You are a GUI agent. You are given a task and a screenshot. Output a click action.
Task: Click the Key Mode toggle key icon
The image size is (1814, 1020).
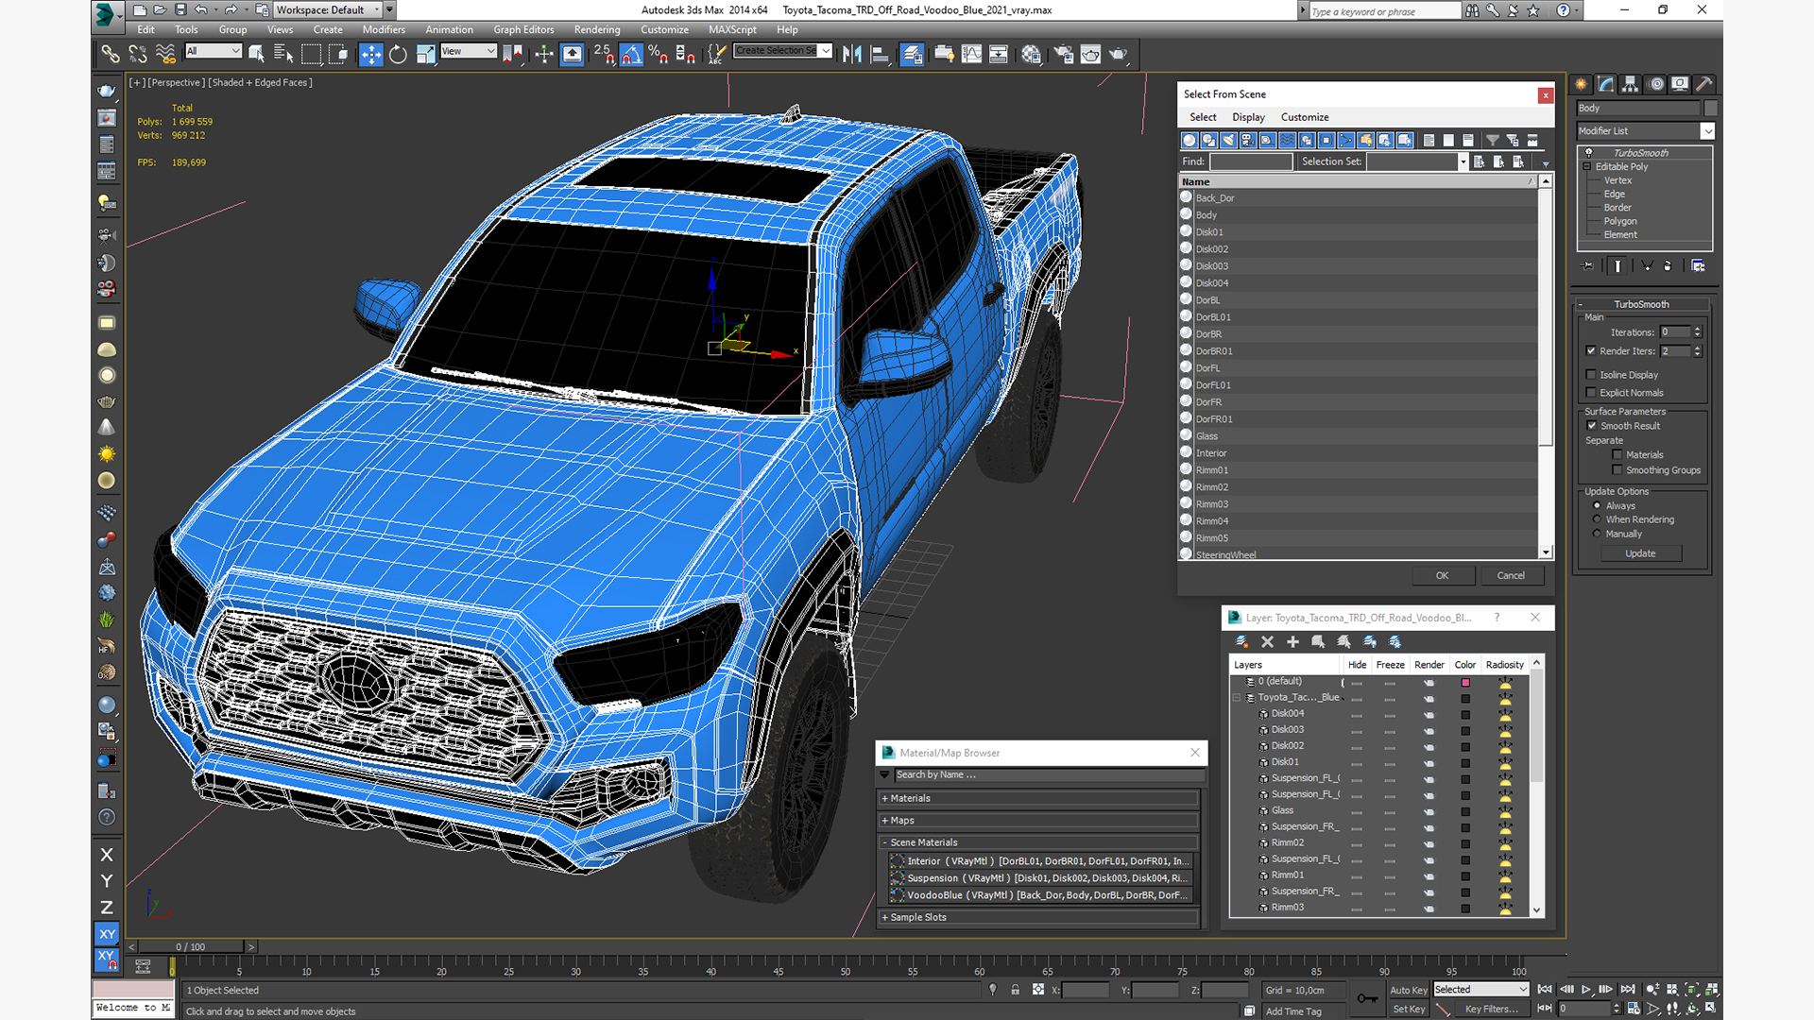point(1367,998)
